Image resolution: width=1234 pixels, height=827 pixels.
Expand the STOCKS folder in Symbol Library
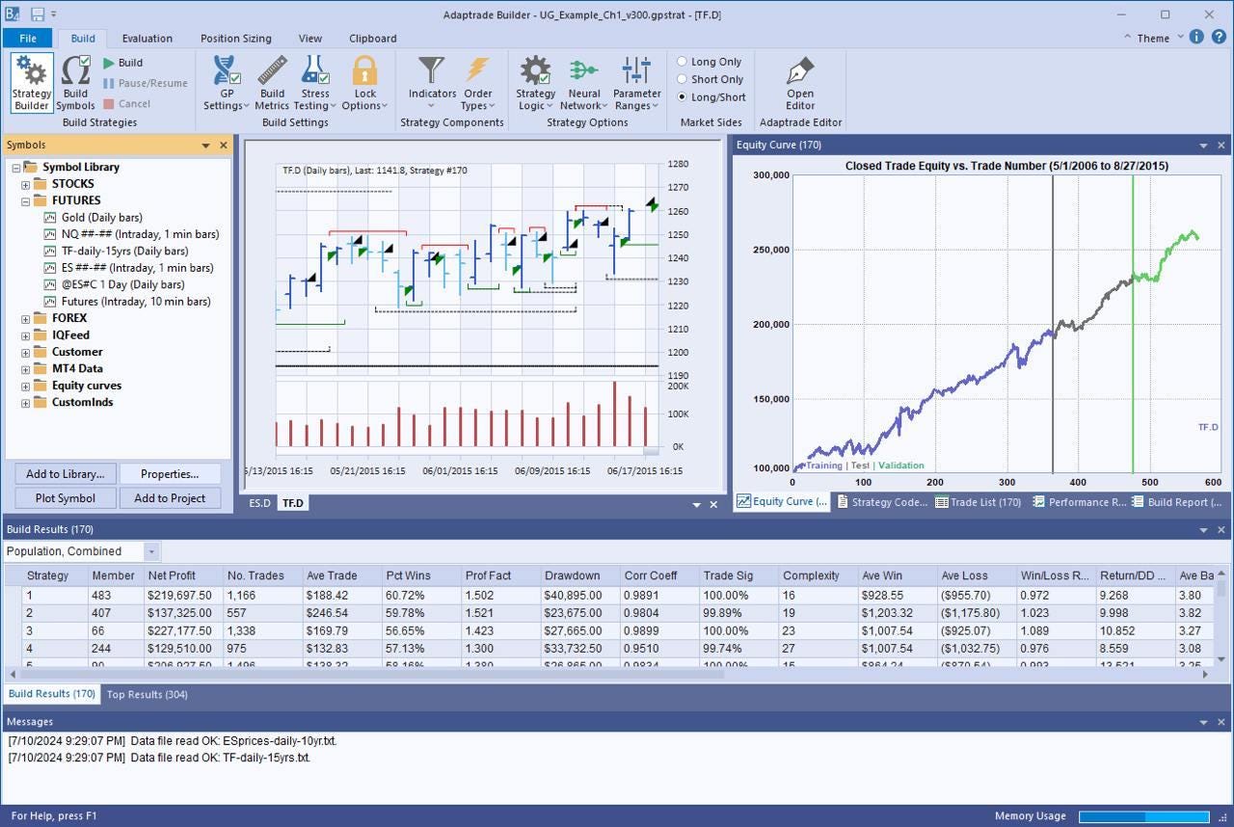[x=27, y=184]
